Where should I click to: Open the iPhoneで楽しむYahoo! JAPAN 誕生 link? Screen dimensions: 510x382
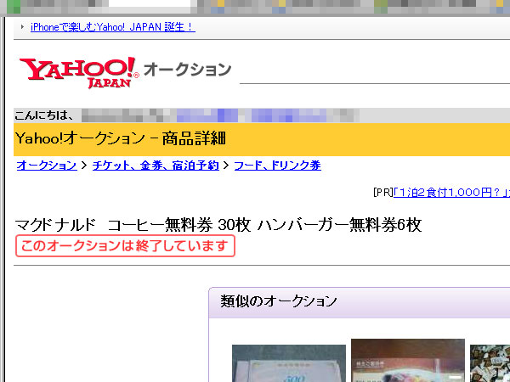[x=113, y=27]
